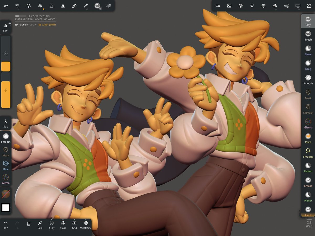The width and height of the screenshot is (315, 236).
Task: Adjust the intensity slider with the lightning icon
Action: point(6,90)
